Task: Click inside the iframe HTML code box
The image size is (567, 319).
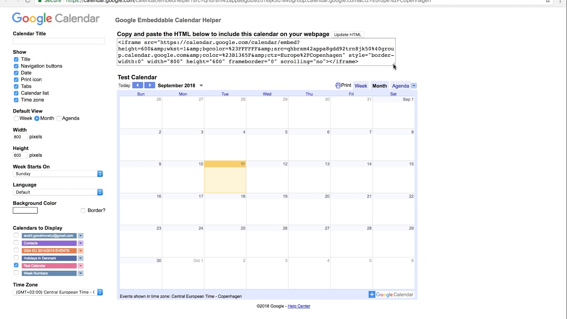Action: click(x=256, y=52)
